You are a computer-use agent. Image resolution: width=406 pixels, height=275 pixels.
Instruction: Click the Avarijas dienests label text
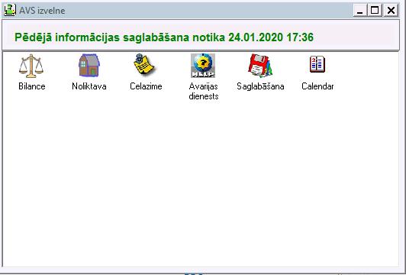204,91
